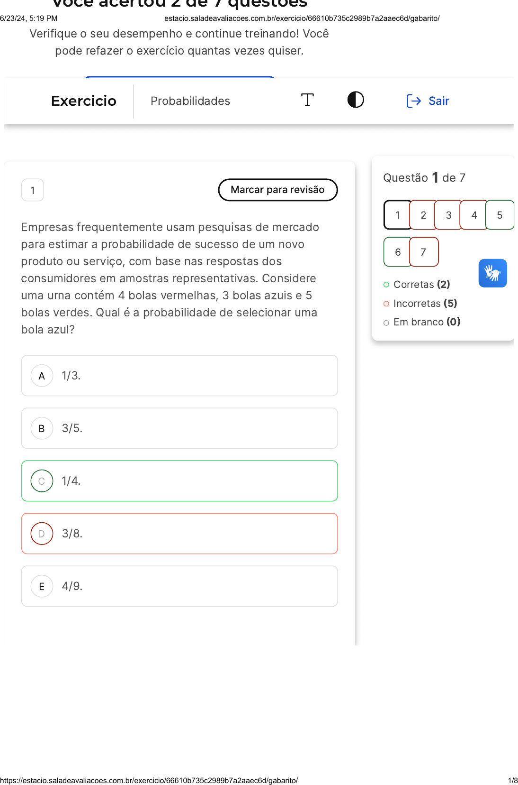
Task: Choose answer option E 4/9
Action: click(179, 586)
